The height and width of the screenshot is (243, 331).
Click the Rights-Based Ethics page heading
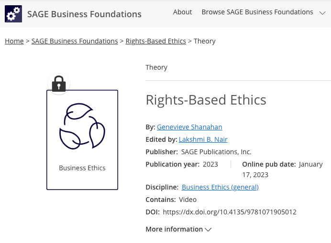click(x=206, y=100)
